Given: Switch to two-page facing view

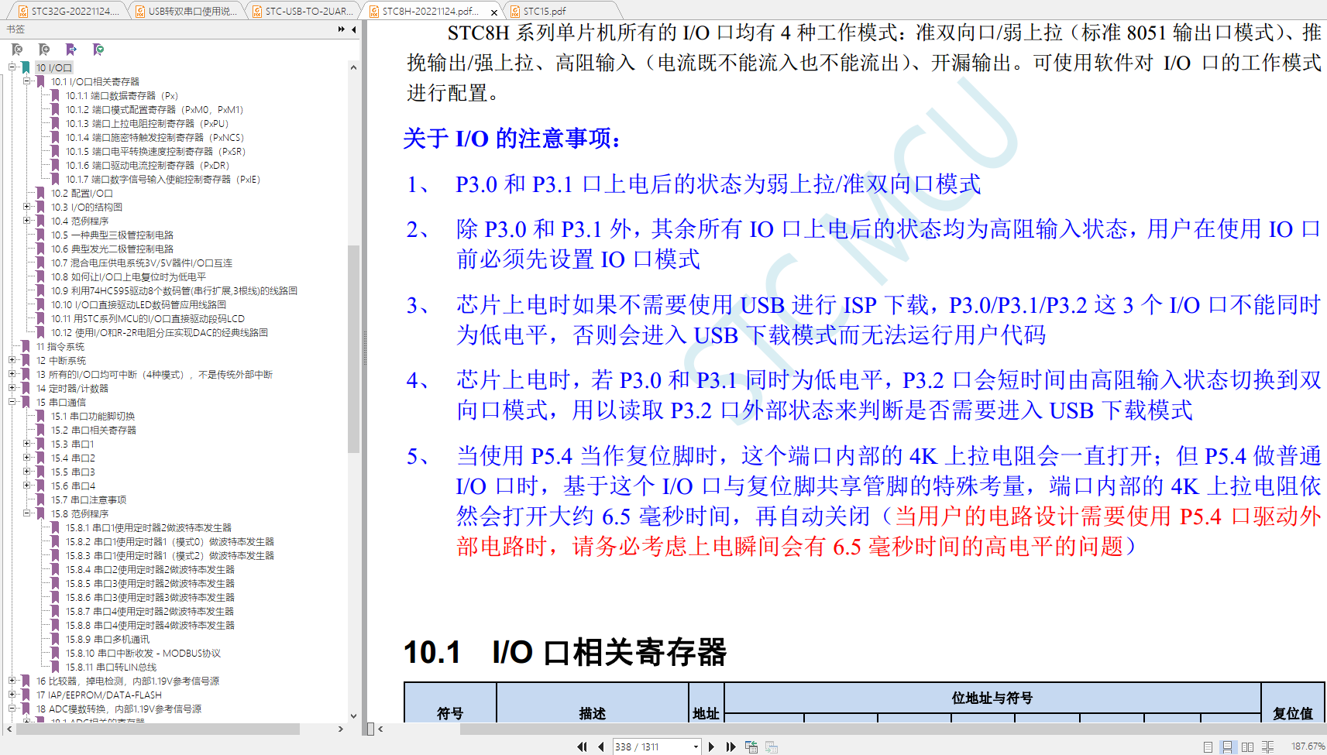Looking at the screenshot, I should click(1247, 746).
